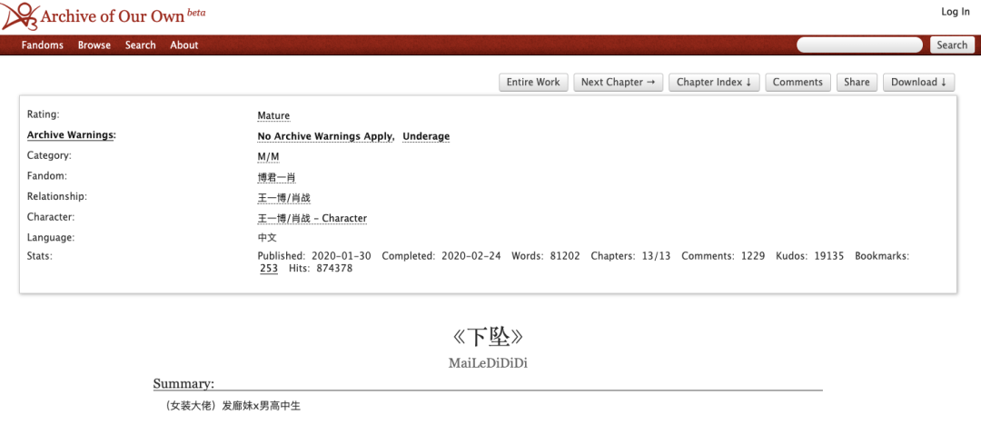Viewport: 981px width, 425px height.
Task: Click the Language label
Action: 51,238
